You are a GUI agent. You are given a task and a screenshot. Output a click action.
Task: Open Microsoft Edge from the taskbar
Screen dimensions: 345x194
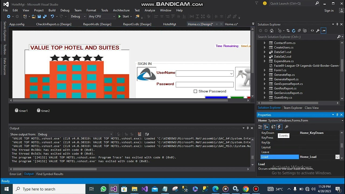tap(215, 189)
